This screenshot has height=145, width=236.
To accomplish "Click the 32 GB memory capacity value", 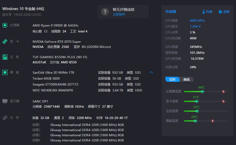I will [45, 118].
